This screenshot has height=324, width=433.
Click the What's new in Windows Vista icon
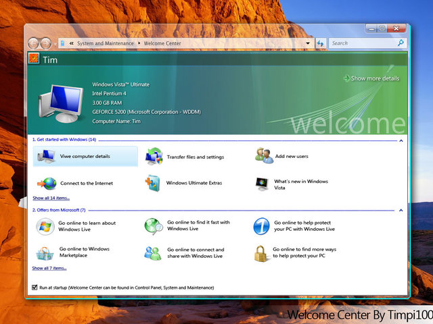click(x=262, y=184)
